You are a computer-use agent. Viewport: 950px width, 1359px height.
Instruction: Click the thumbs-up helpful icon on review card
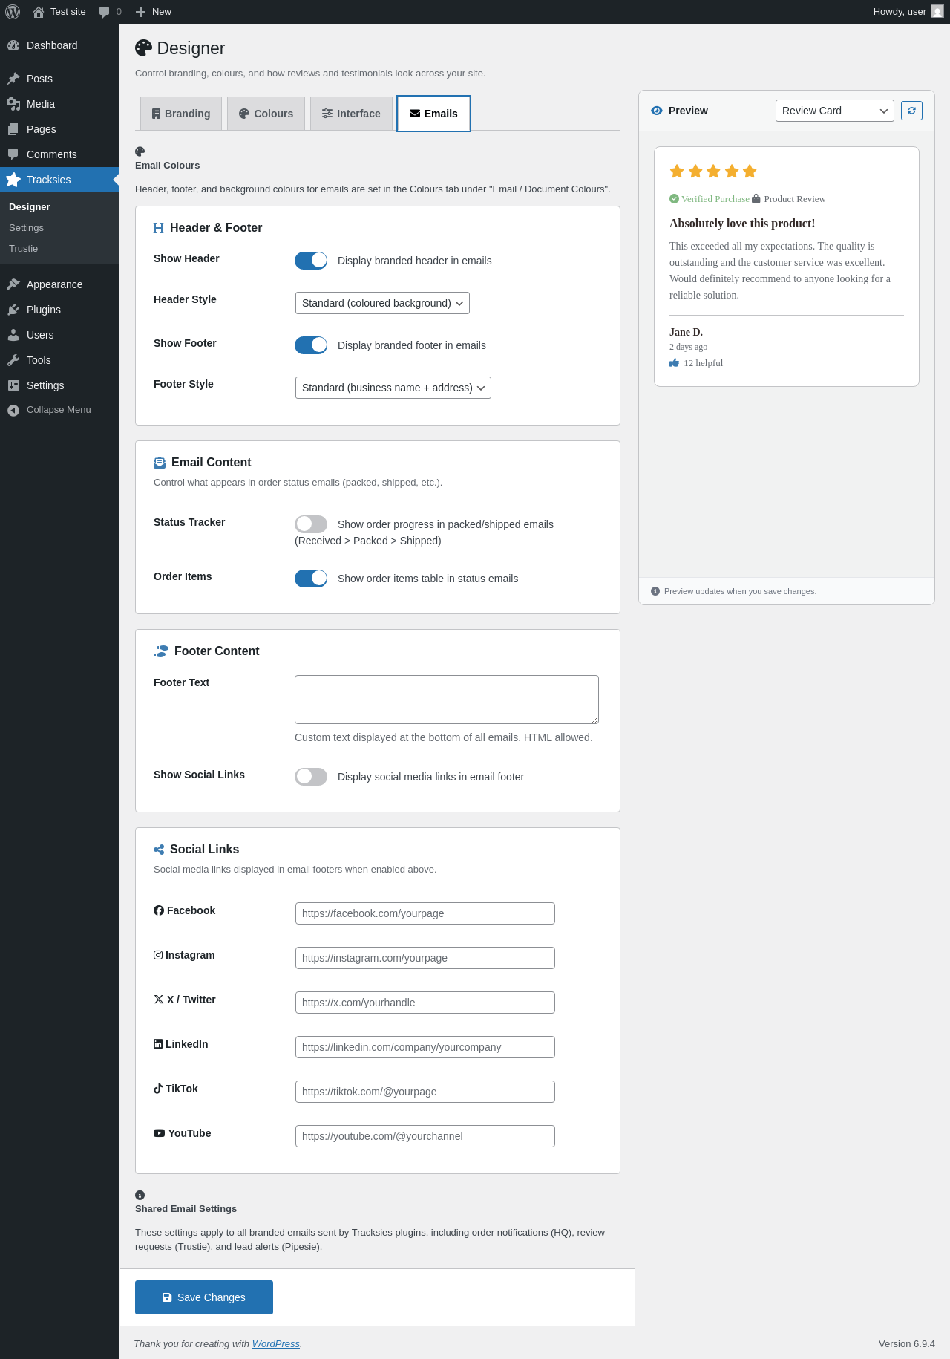[x=674, y=363]
